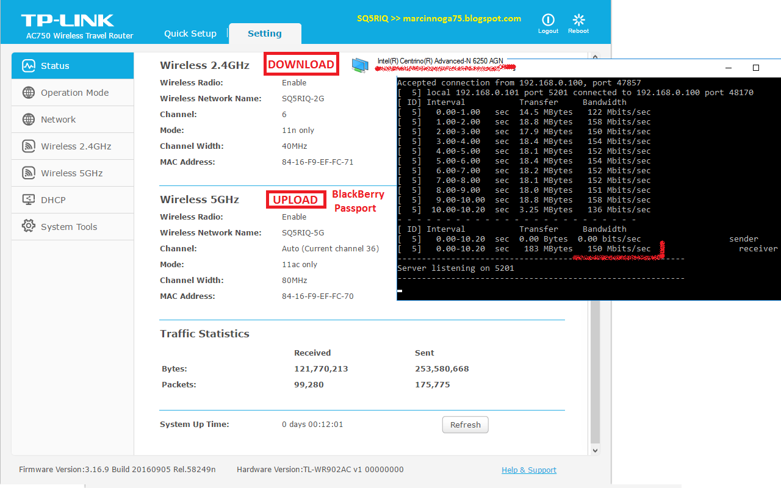Open the Help & Support link
This screenshot has width=781, height=488.
529,470
